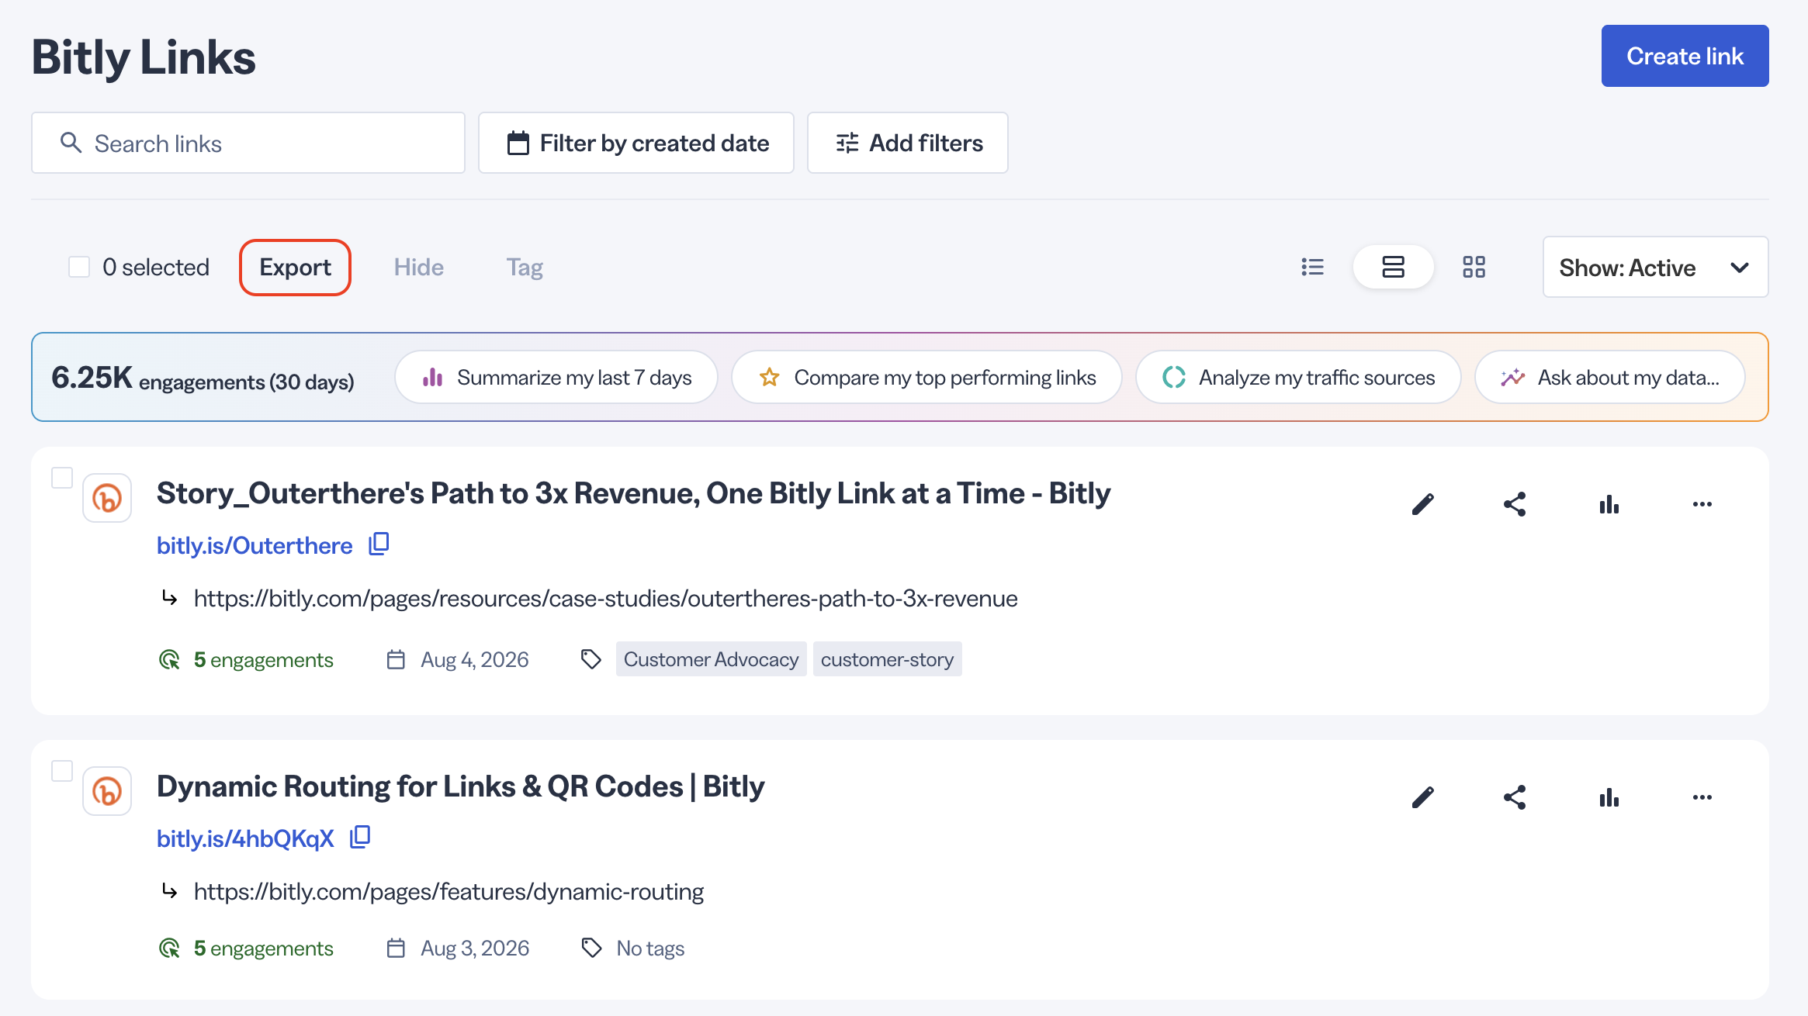View analytics for Story_Outerthere link
The height and width of the screenshot is (1016, 1808).
pyautogui.click(x=1609, y=504)
